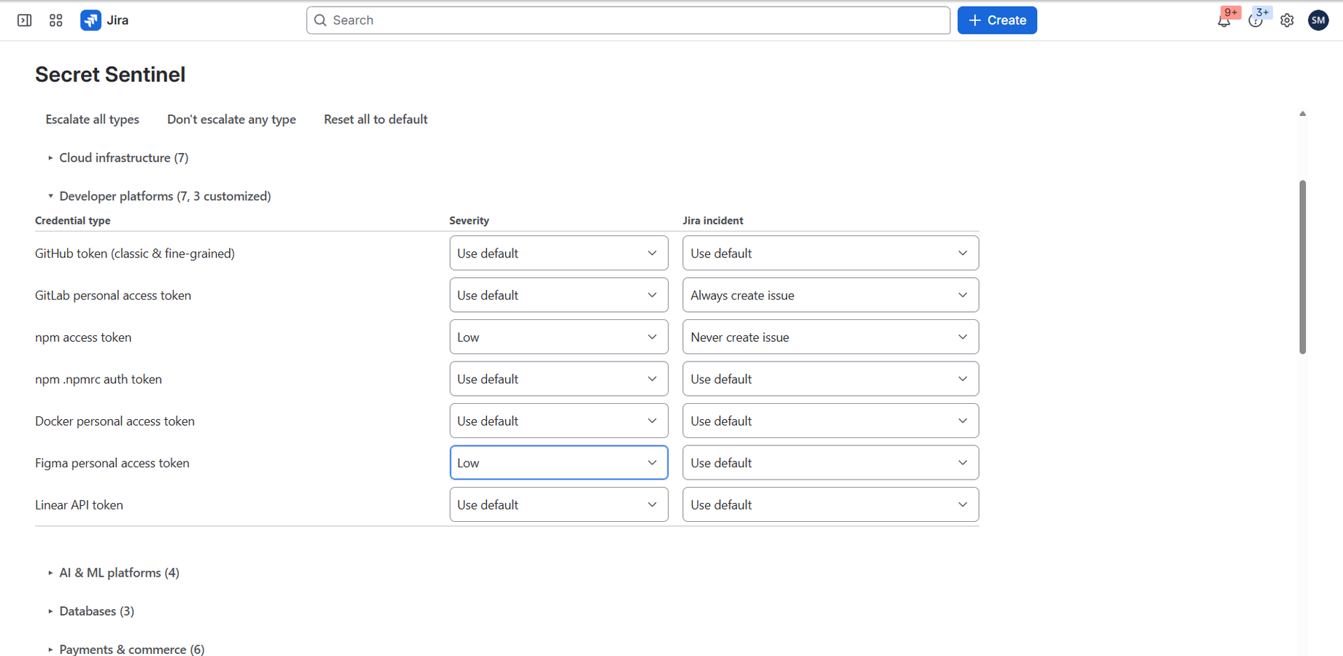The width and height of the screenshot is (1343, 656).
Task: Open Jira incident dropdown for Docker token
Action: 831,421
